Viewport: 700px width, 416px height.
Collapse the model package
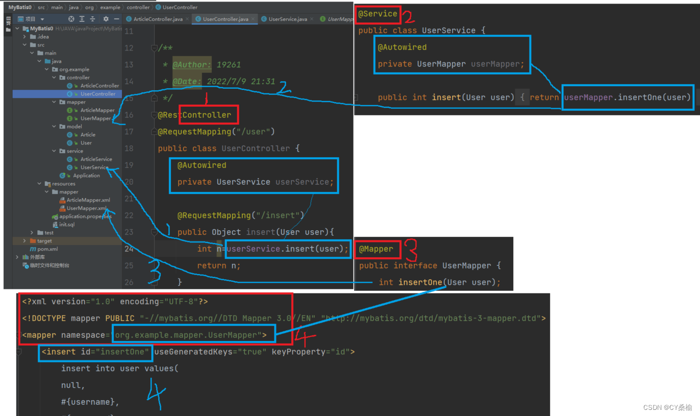54,127
